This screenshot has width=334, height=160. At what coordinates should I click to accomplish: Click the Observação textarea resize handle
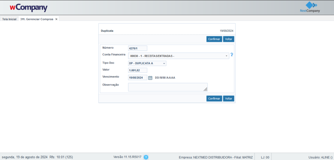click(x=205, y=89)
